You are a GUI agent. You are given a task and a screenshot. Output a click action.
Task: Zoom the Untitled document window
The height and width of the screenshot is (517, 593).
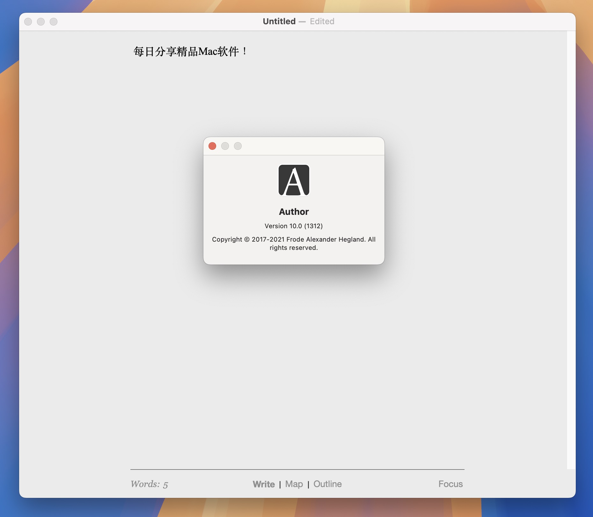click(54, 22)
